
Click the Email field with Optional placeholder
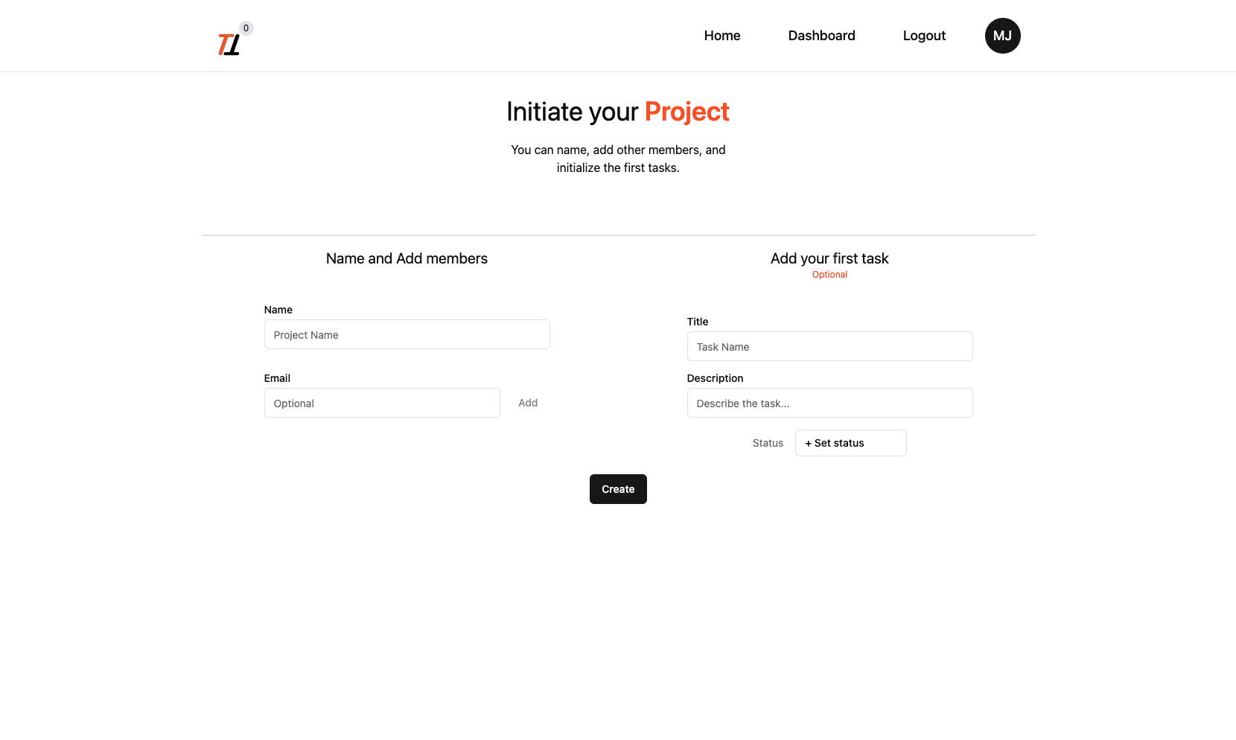coord(382,403)
